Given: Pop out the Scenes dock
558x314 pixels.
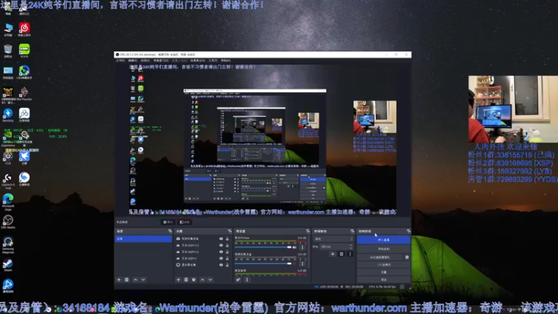Looking at the screenshot, I should point(169,232).
